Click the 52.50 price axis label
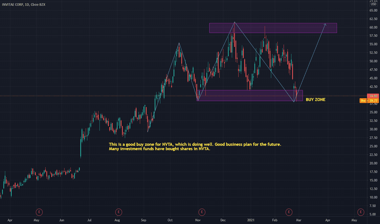This screenshot has height=224, width=380. 373,53
